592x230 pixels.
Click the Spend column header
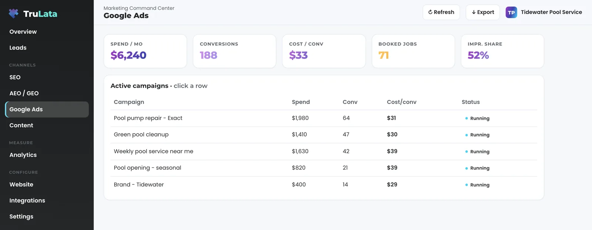click(x=301, y=102)
